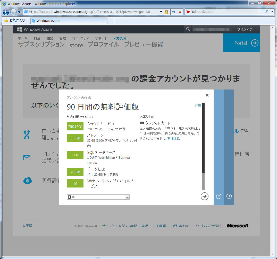Screen dimensions: 277x259
Task: Open recent pages dropdown next to Forward
Action: [x=19, y=12]
